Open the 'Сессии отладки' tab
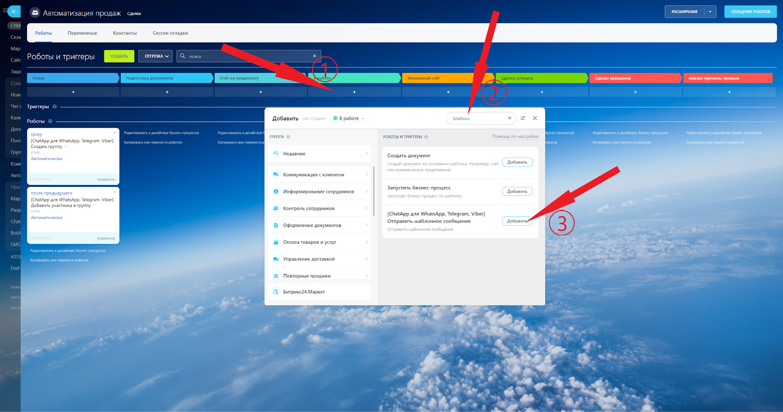The width and height of the screenshot is (783, 412). pos(170,33)
